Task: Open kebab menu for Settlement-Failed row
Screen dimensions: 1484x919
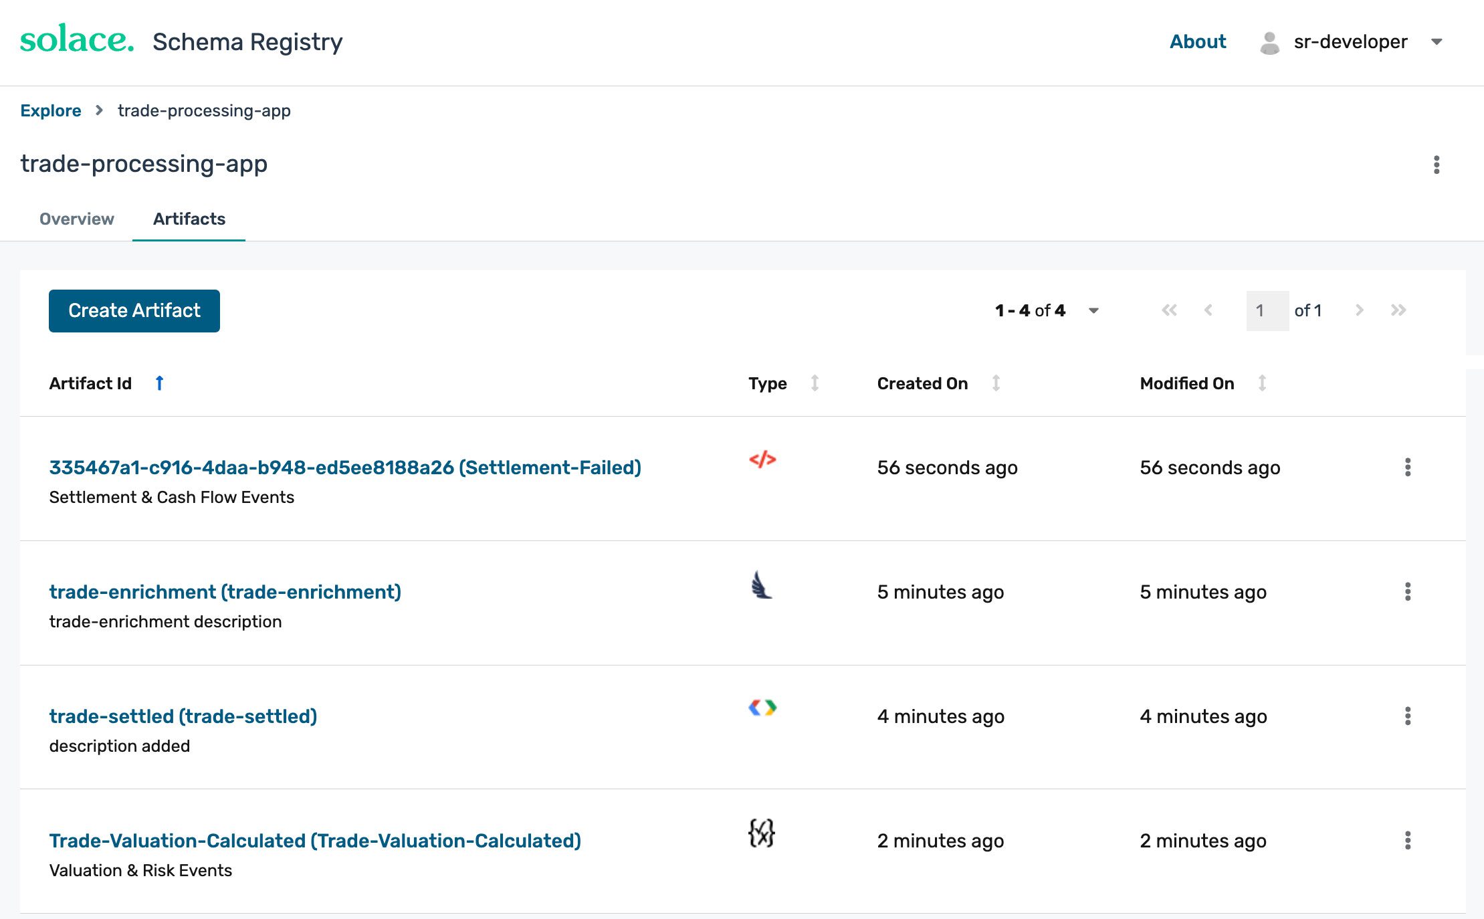Action: 1408,468
